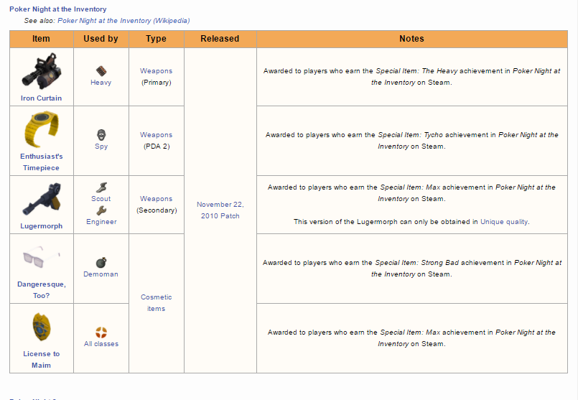
Task: Follow the All classes text link
Action: pyautogui.click(x=101, y=343)
